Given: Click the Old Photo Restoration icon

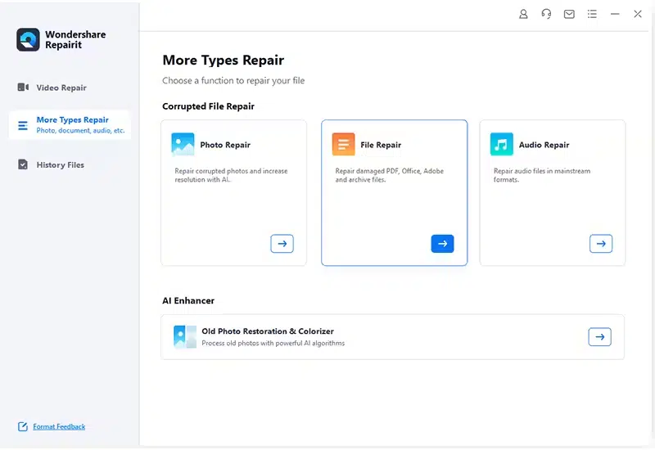Looking at the screenshot, I should point(185,337).
